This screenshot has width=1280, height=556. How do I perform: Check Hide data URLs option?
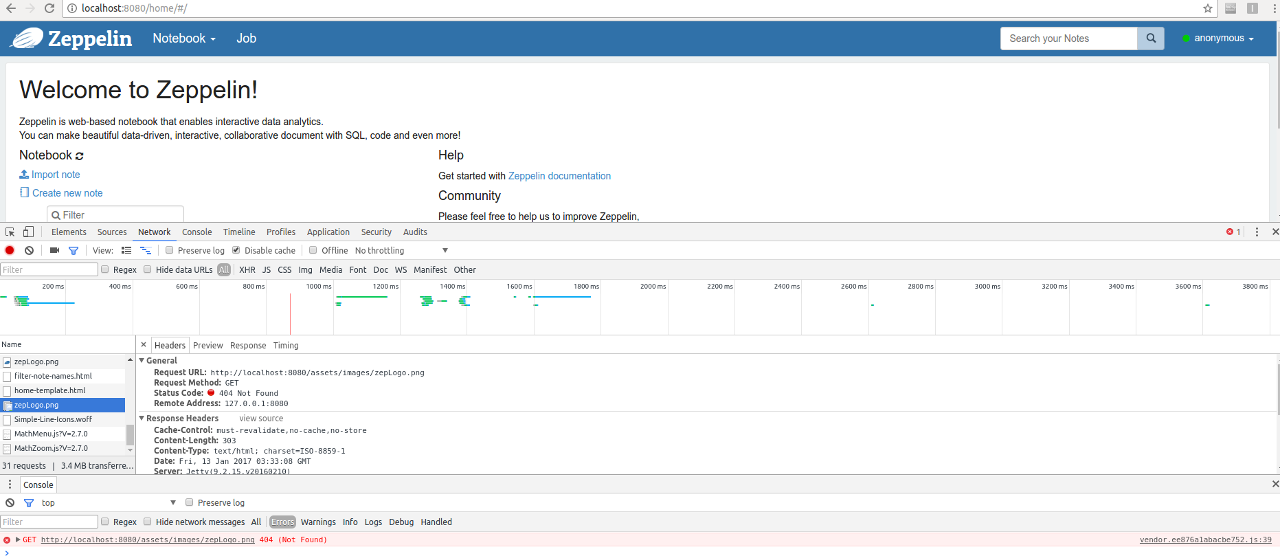coord(148,269)
